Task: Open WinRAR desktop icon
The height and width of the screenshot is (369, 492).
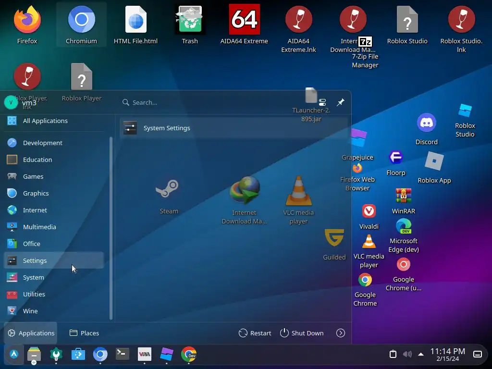Action: (403, 196)
